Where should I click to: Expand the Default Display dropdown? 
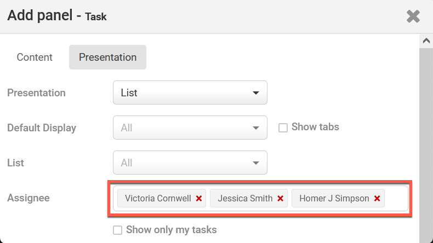click(190, 128)
